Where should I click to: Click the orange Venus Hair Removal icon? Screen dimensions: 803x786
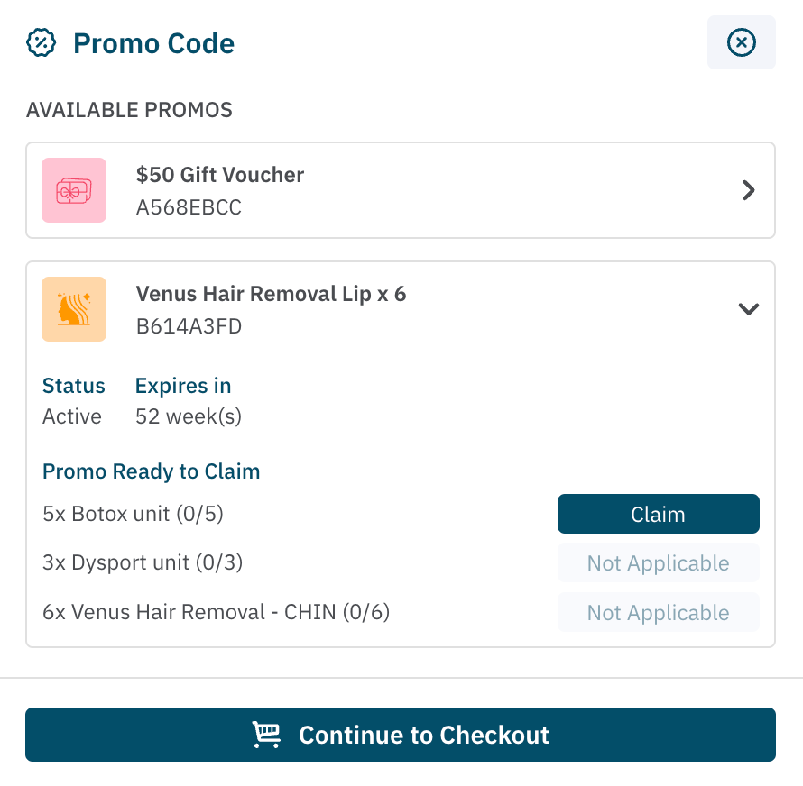(x=74, y=309)
